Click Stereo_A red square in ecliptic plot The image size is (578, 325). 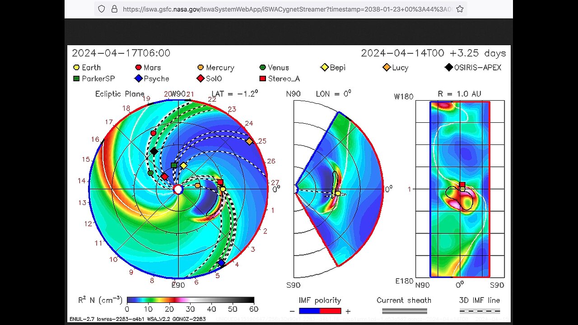(220, 182)
